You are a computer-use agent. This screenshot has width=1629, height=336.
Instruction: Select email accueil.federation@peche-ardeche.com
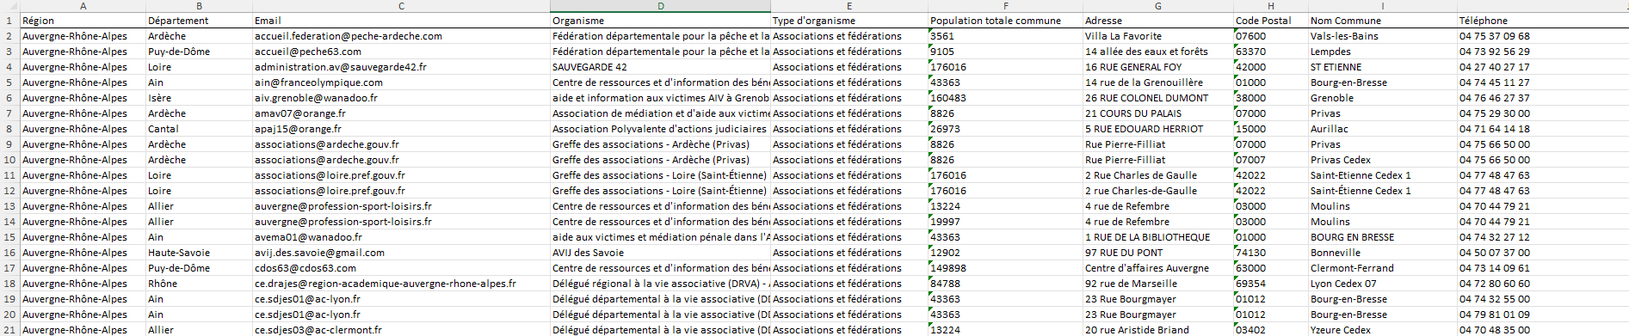[x=401, y=36]
